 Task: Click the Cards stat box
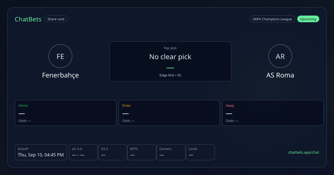click(200, 152)
